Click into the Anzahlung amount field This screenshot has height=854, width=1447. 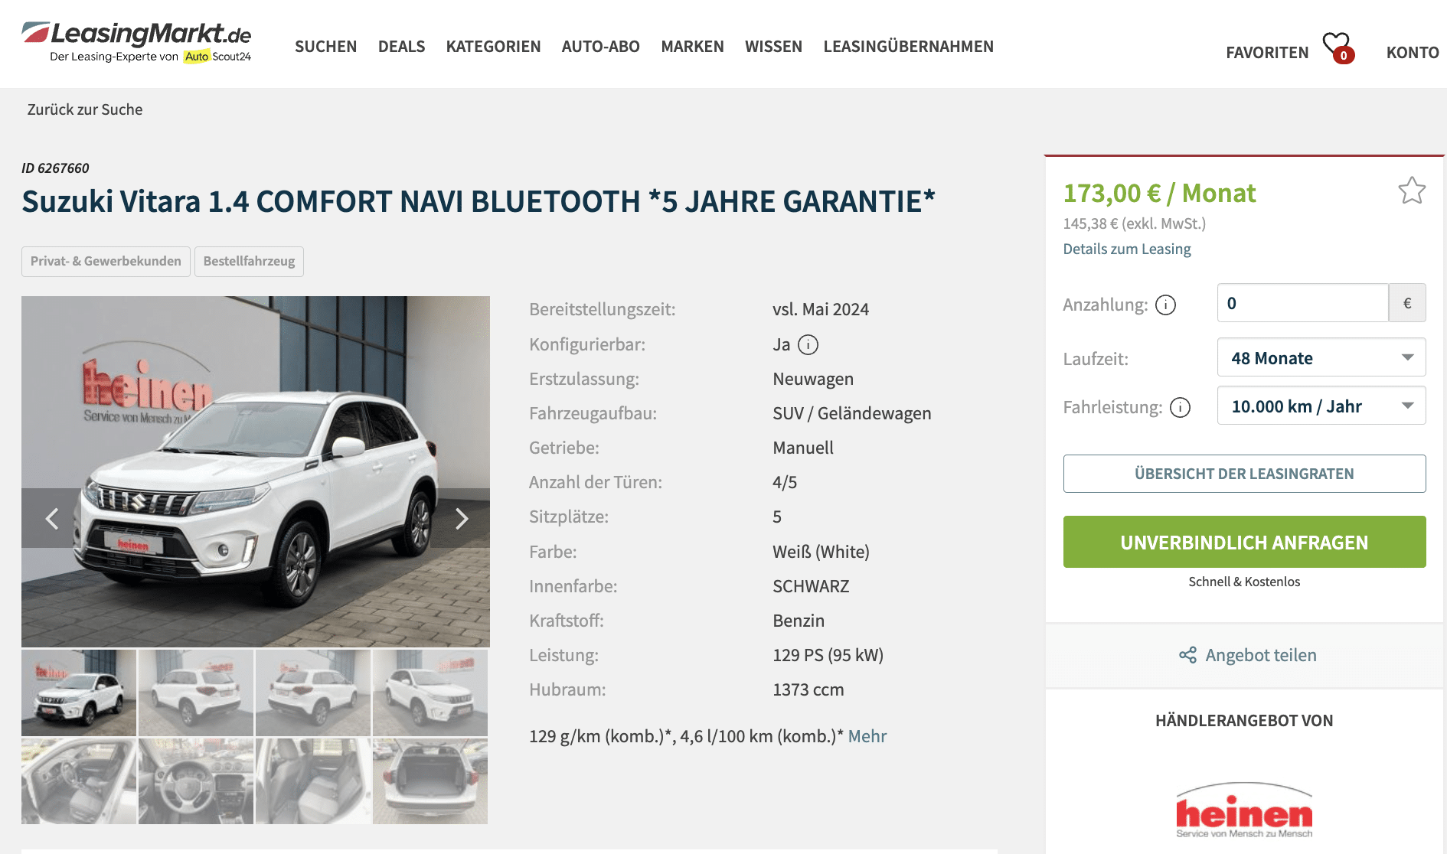tap(1302, 303)
